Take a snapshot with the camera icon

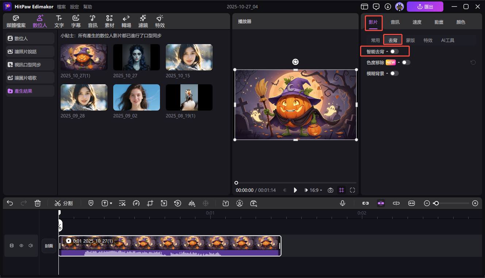(x=331, y=190)
